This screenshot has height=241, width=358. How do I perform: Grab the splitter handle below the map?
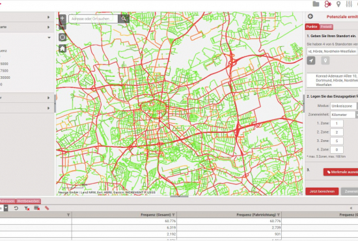click(x=179, y=196)
